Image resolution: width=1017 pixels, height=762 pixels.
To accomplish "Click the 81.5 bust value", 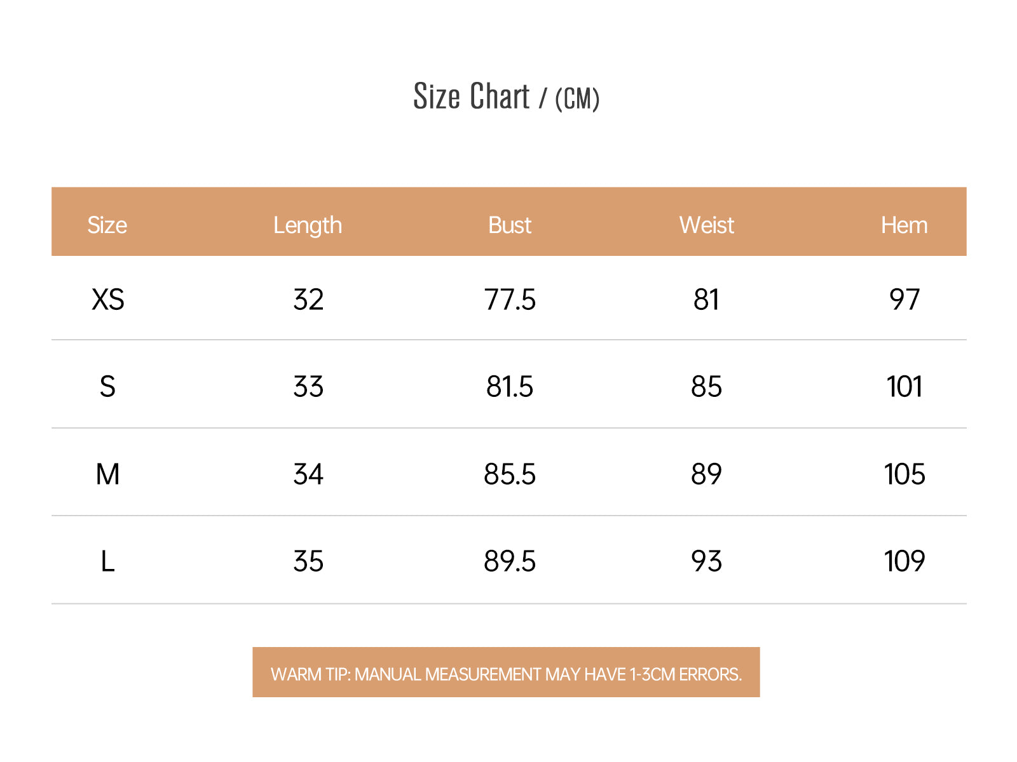I will tap(510, 386).
